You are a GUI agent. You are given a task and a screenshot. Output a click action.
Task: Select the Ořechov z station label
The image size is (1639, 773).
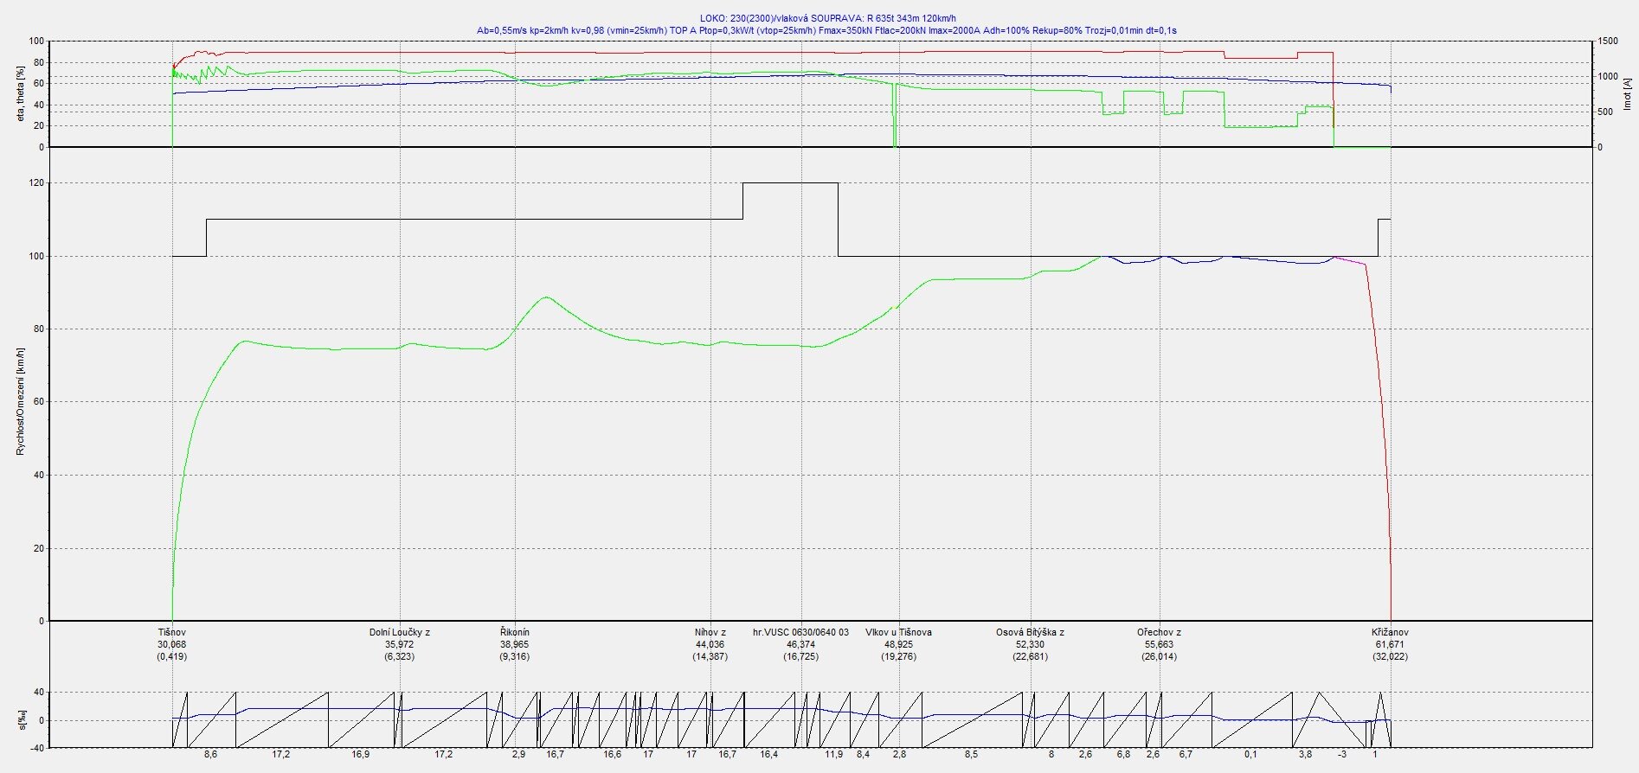point(1159,632)
